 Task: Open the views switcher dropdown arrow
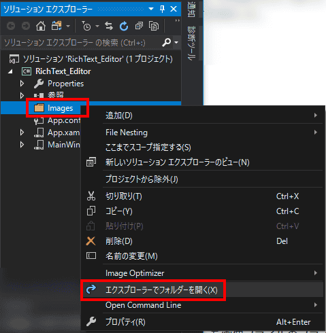coord(68,26)
